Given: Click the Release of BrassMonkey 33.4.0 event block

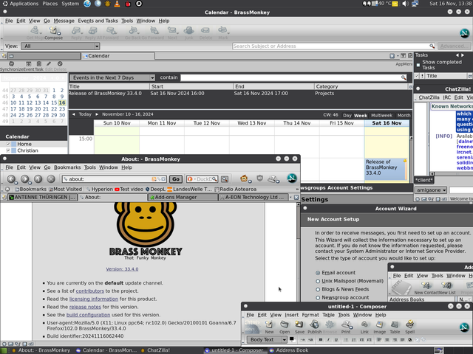Looking at the screenshot, I should coord(386,169).
